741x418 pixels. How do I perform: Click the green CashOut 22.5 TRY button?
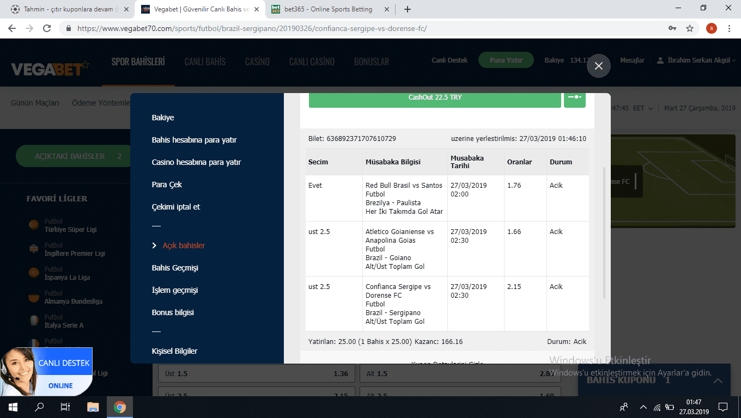click(x=435, y=97)
